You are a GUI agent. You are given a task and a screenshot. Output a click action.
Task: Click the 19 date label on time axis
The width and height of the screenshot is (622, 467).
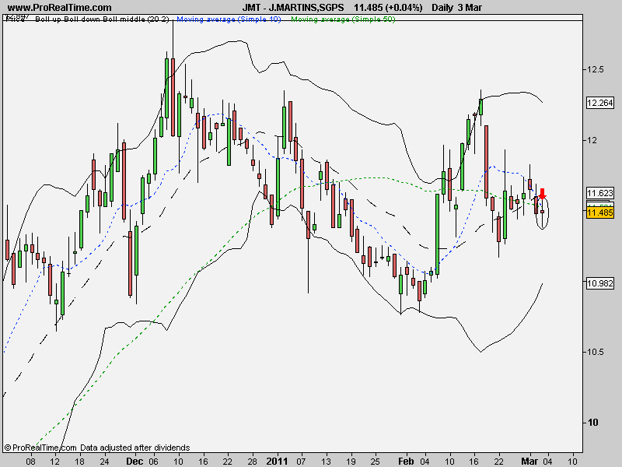(x=351, y=462)
